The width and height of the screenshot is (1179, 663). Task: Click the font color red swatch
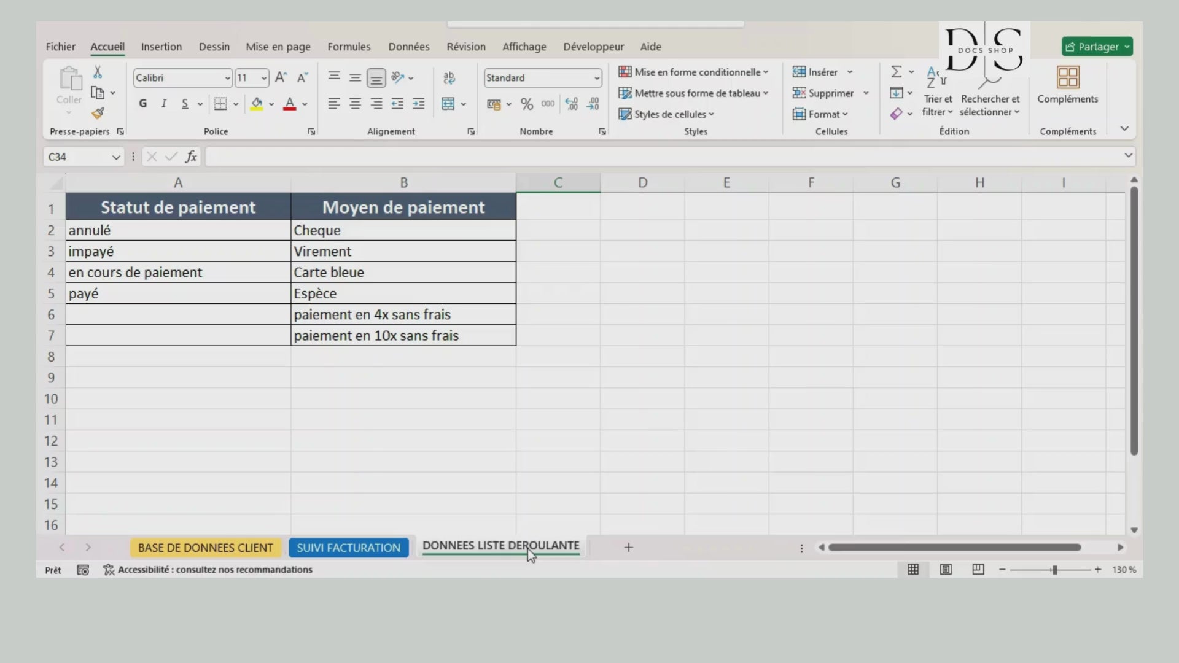289,104
